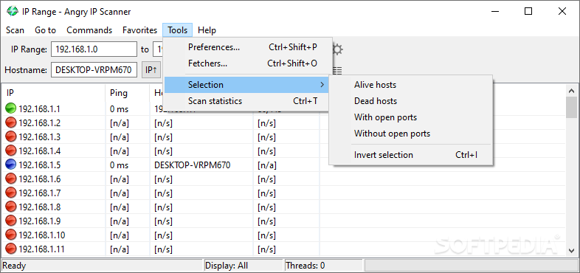Open the Favorites menu
Viewport: 580px width, 273px height.
click(139, 30)
